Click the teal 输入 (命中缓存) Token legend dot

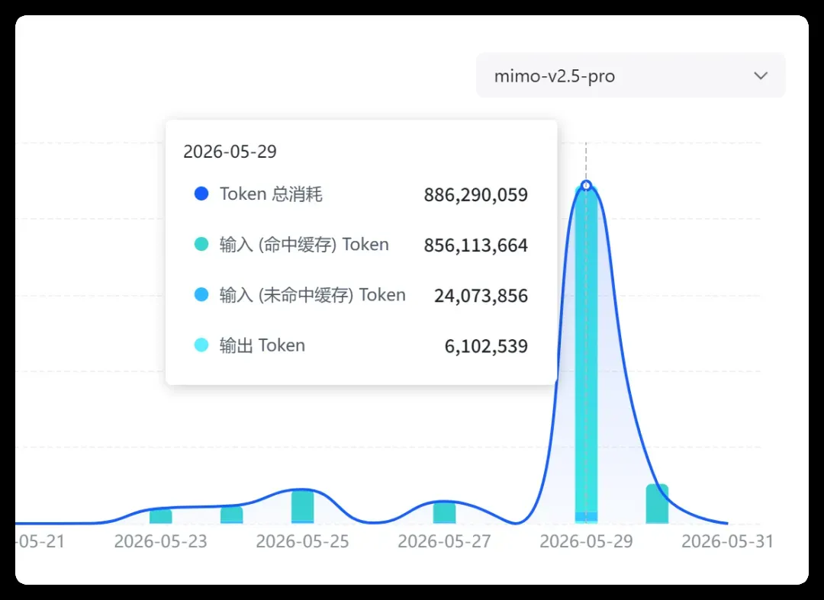click(201, 244)
